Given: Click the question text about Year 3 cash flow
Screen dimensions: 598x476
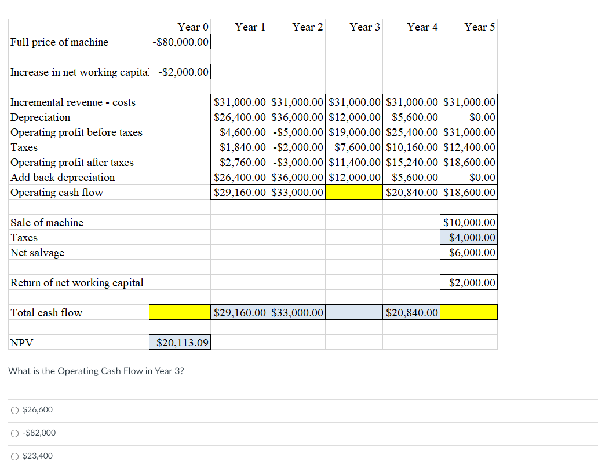Looking at the screenshot, I should (94, 371).
